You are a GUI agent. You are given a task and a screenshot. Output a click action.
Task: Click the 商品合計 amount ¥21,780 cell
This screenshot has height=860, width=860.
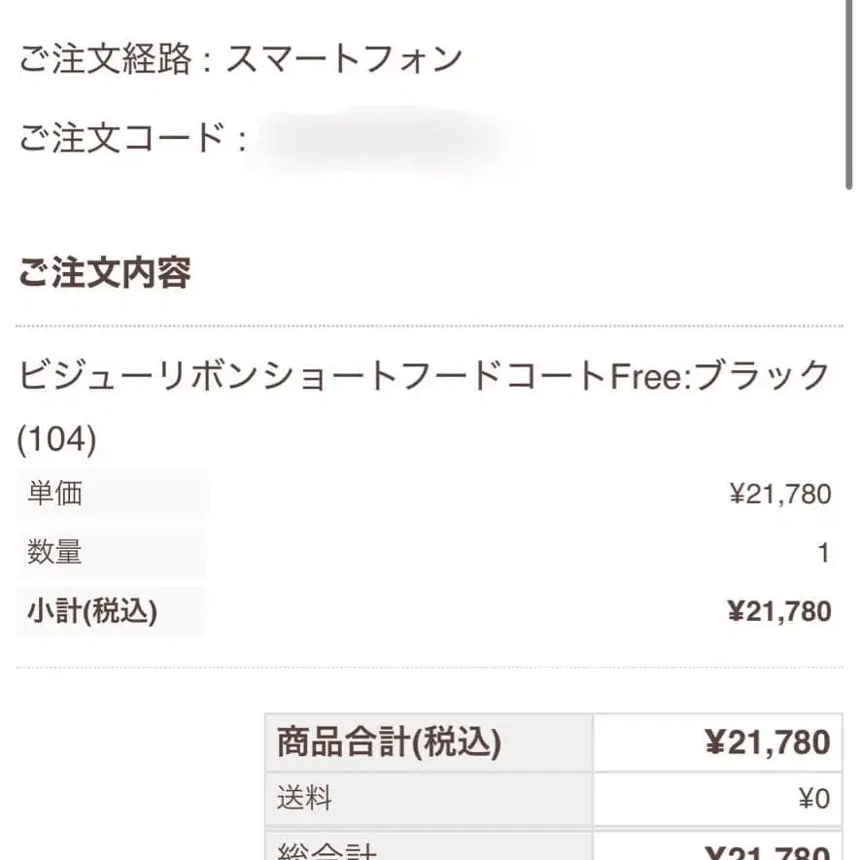717,743
